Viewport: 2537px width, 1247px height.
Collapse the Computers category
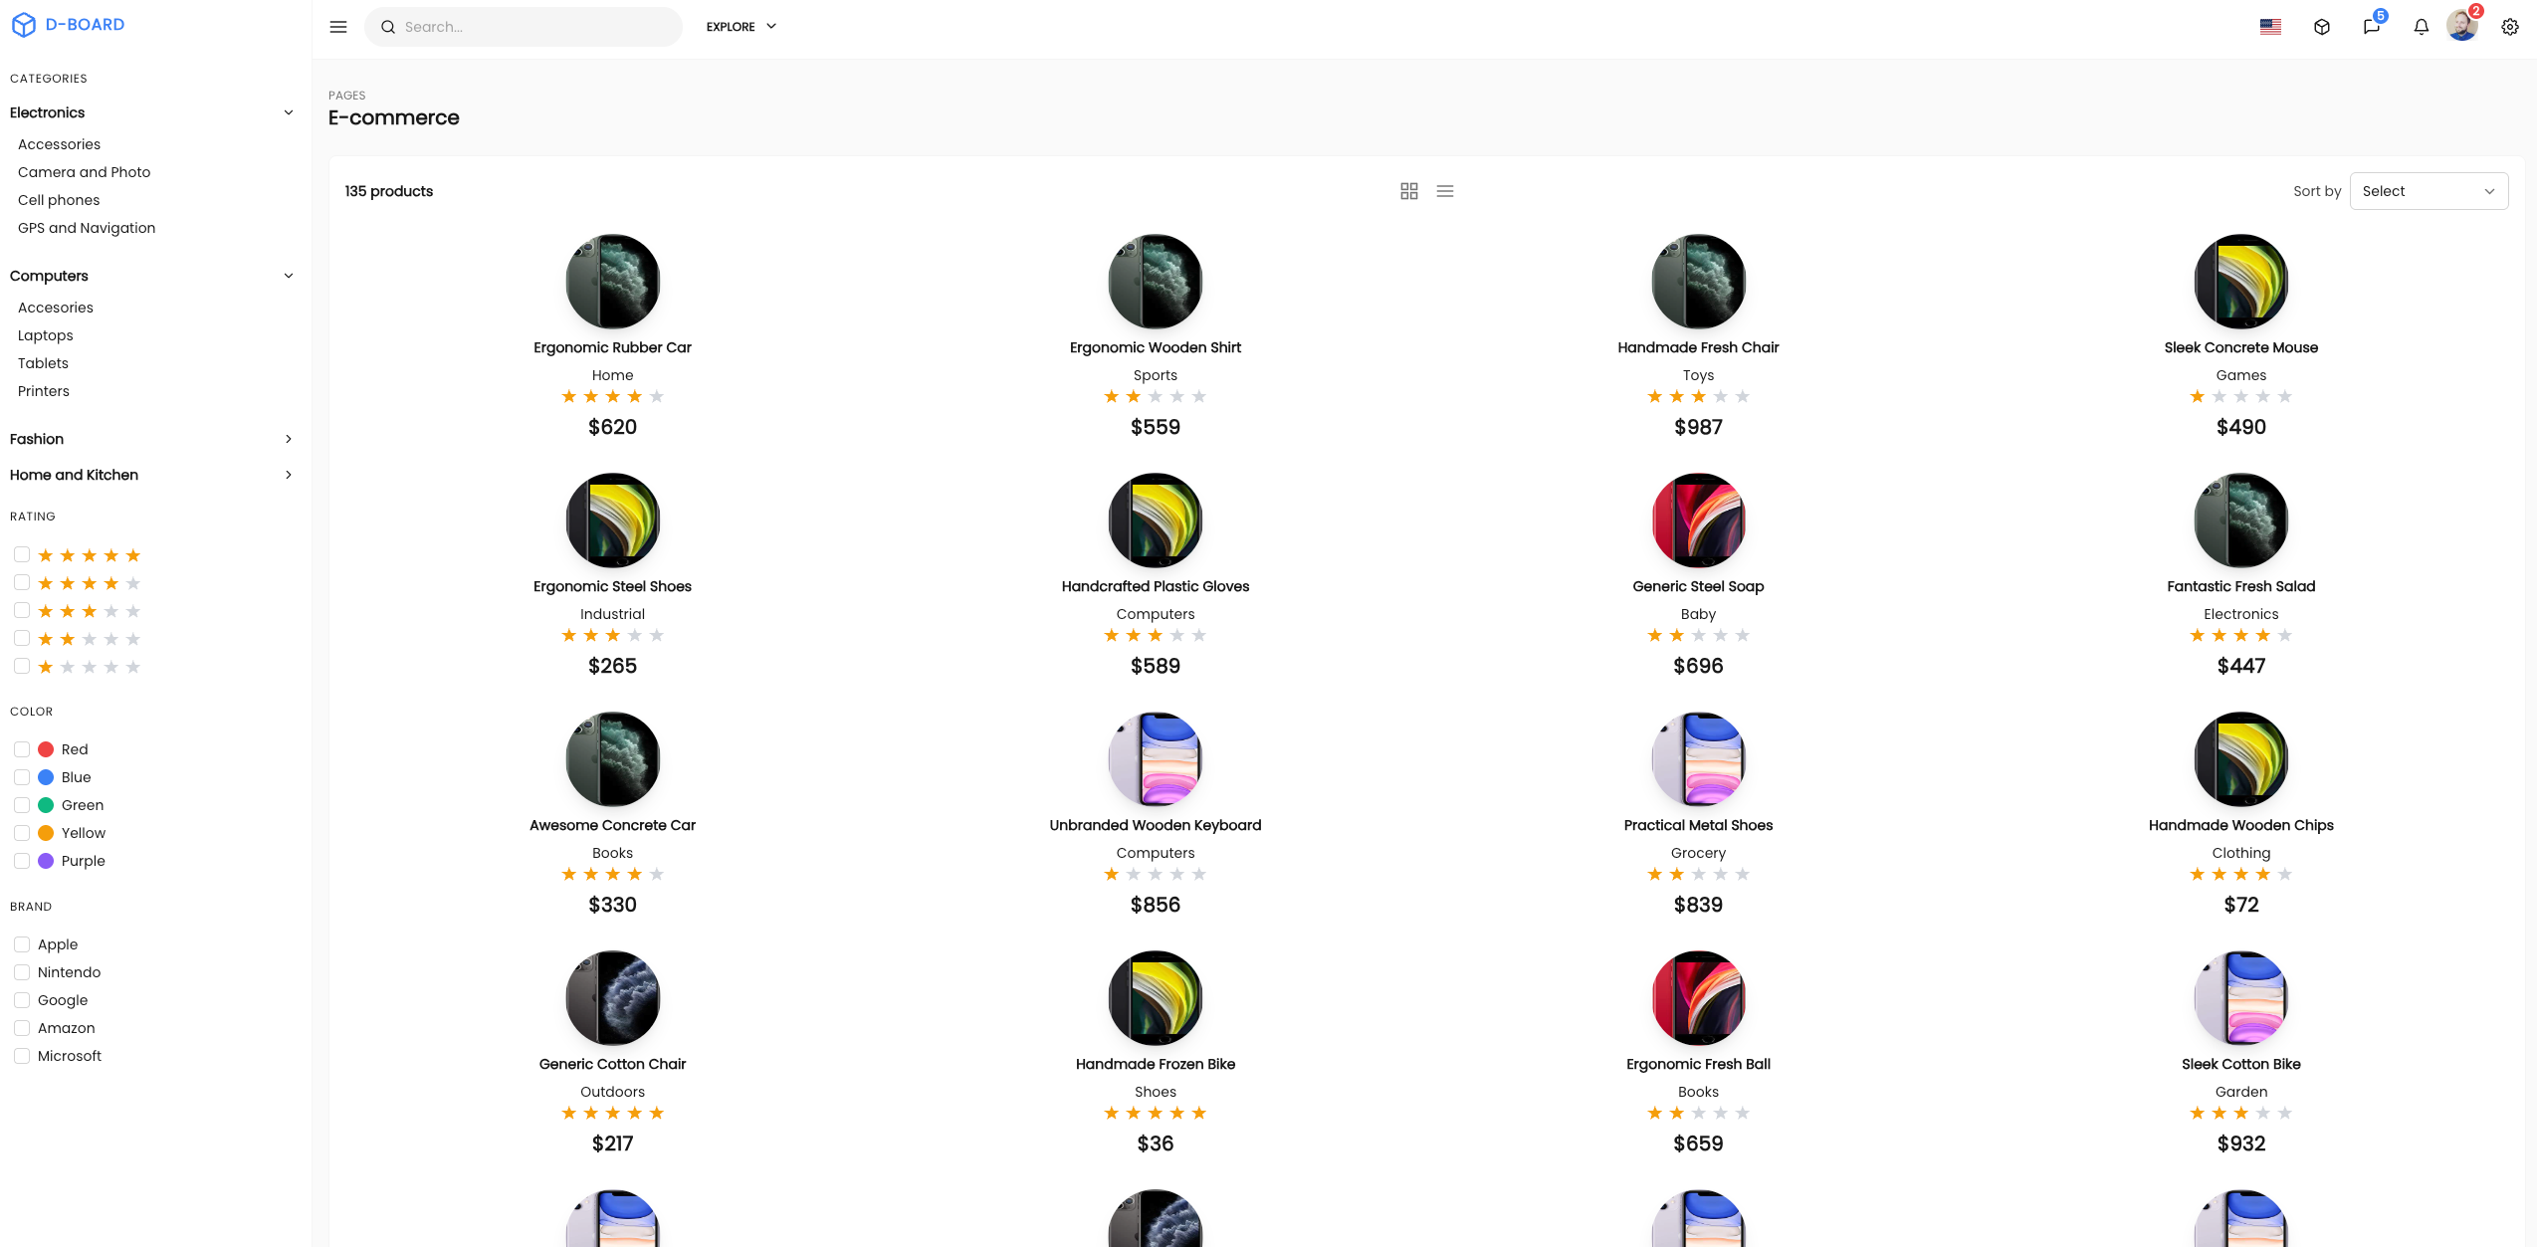coord(151,276)
